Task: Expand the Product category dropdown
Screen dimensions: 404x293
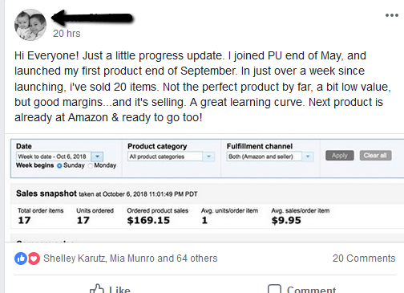Action: point(208,157)
